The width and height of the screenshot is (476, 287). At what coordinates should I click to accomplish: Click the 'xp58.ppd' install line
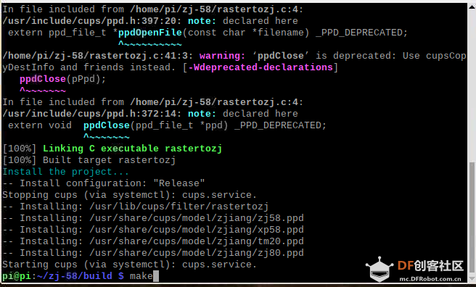(x=153, y=230)
